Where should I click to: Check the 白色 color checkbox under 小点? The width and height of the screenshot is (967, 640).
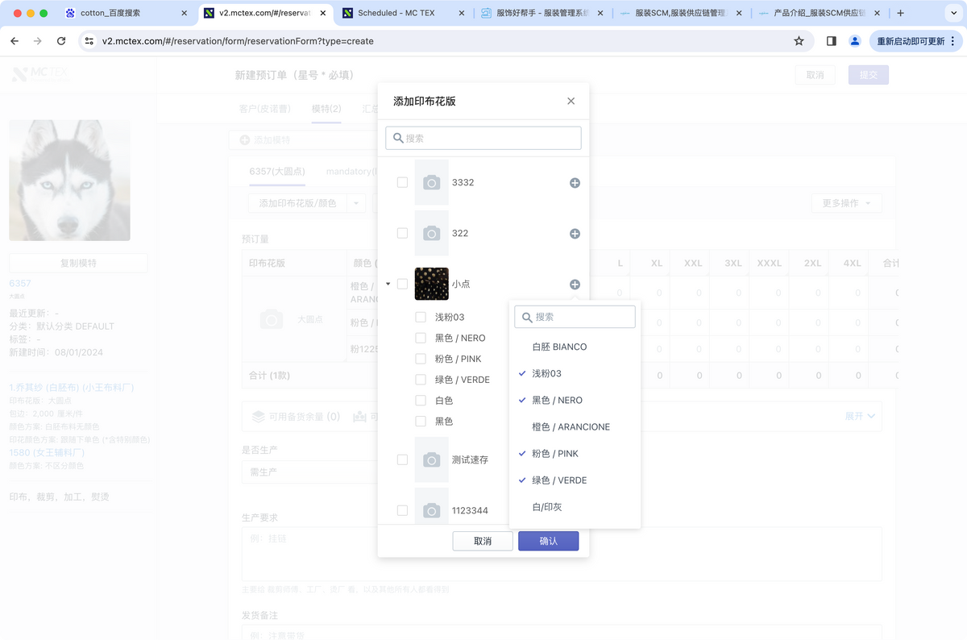pos(421,401)
